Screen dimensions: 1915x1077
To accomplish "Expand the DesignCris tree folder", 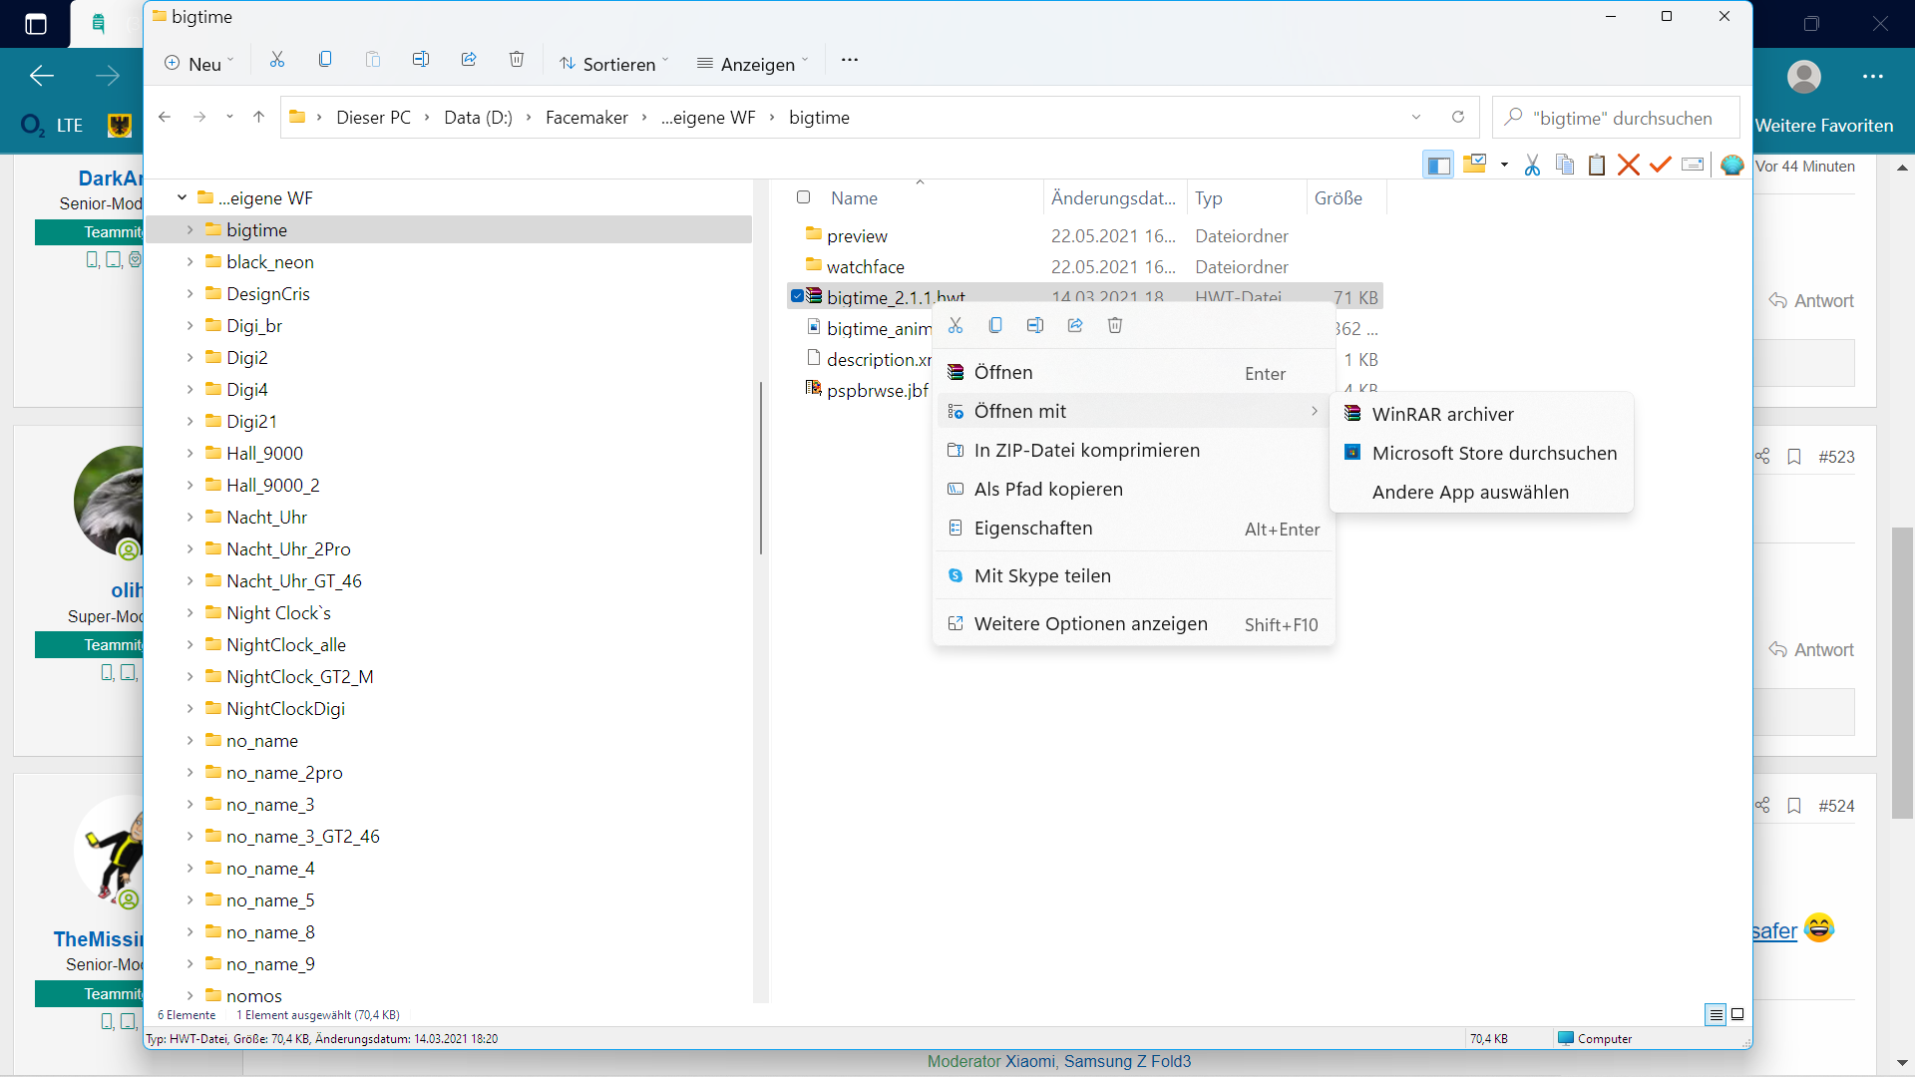I will tap(190, 293).
